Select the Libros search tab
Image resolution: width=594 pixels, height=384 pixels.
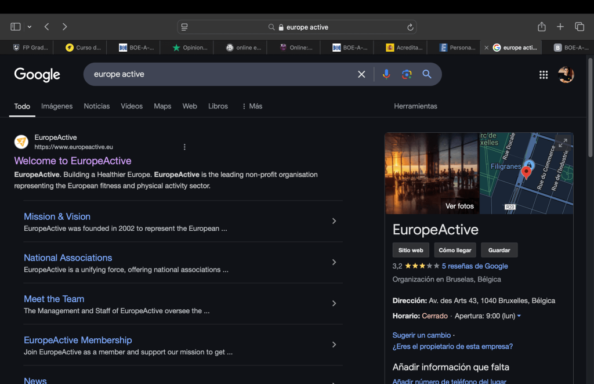click(x=218, y=106)
